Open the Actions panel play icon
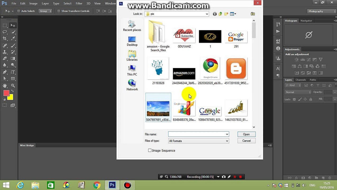The width and height of the screenshot is (337, 190). click(278, 31)
